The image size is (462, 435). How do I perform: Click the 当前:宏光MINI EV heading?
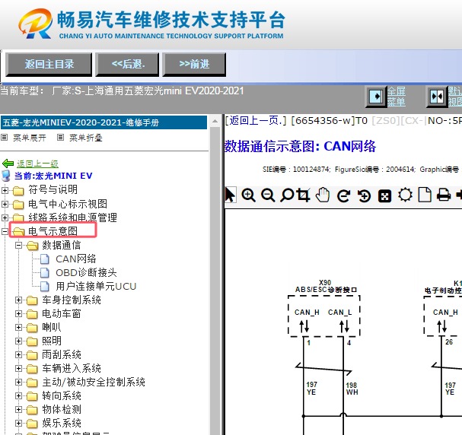pyautogui.click(x=53, y=176)
